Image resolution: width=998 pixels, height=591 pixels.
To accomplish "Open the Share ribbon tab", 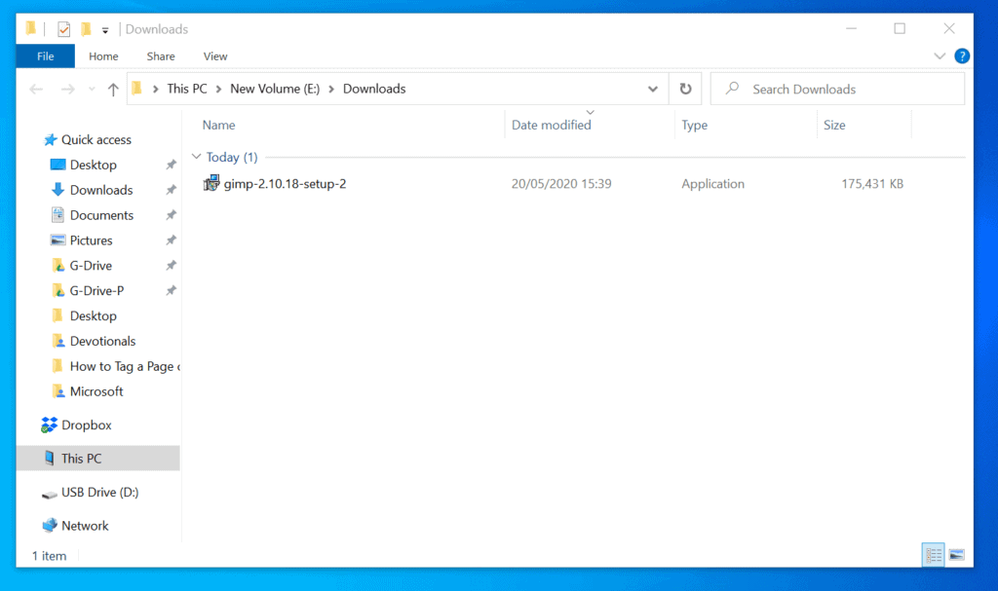I will coord(160,55).
